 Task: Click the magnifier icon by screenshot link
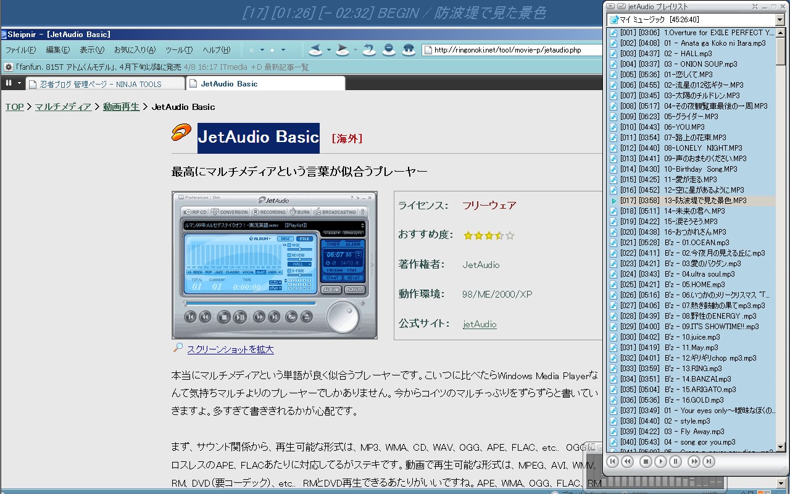tap(178, 348)
